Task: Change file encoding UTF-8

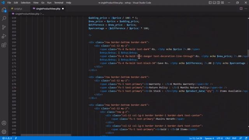Action: point(219,138)
